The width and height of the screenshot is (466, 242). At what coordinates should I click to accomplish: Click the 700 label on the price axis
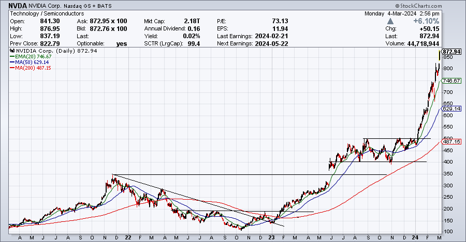(448, 92)
